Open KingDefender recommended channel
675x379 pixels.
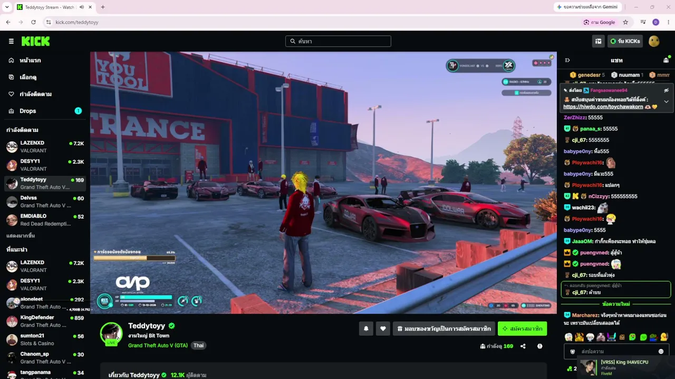45,321
